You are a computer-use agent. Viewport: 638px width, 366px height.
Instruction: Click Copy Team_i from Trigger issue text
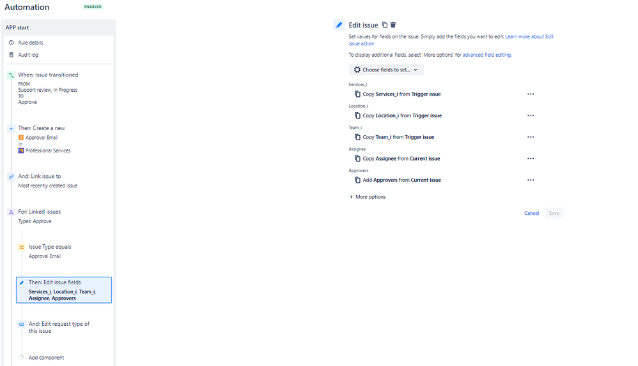click(398, 136)
